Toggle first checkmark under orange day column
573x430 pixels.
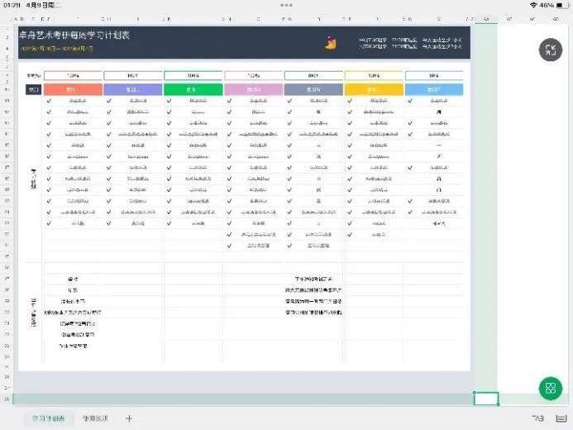pos(50,101)
